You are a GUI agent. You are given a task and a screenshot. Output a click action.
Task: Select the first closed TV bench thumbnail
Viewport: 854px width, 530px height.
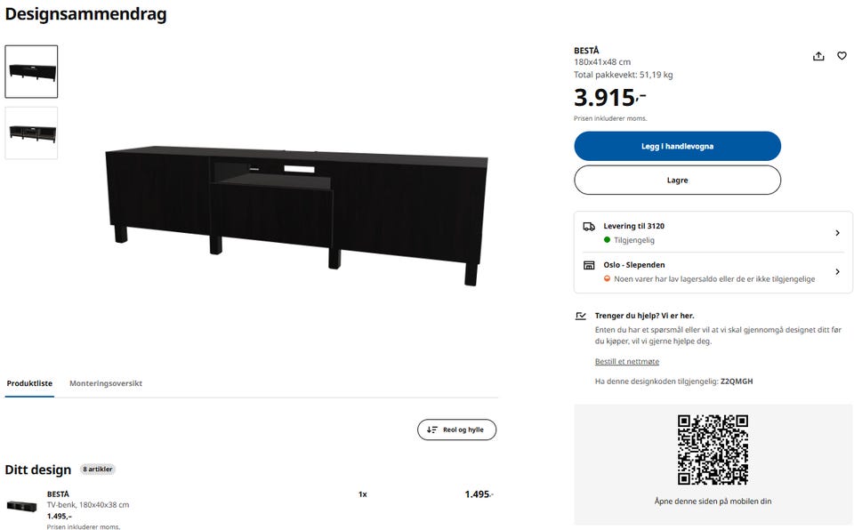32,72
